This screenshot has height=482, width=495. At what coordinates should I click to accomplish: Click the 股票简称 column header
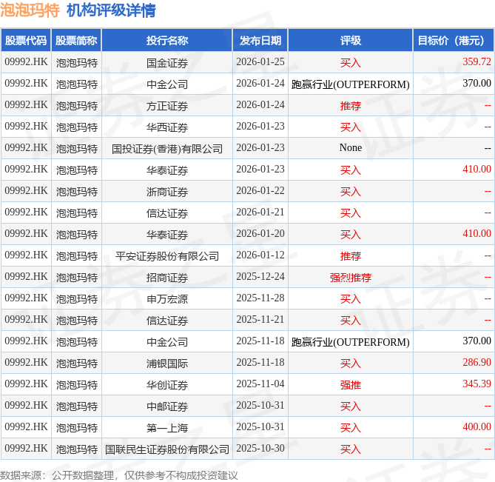pos(76,40)
